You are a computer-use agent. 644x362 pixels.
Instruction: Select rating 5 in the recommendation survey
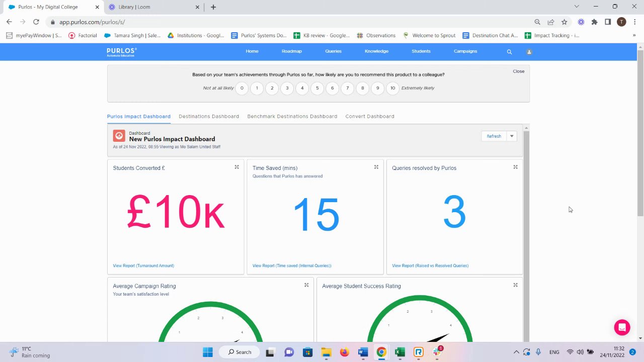(x=317, y=88)
